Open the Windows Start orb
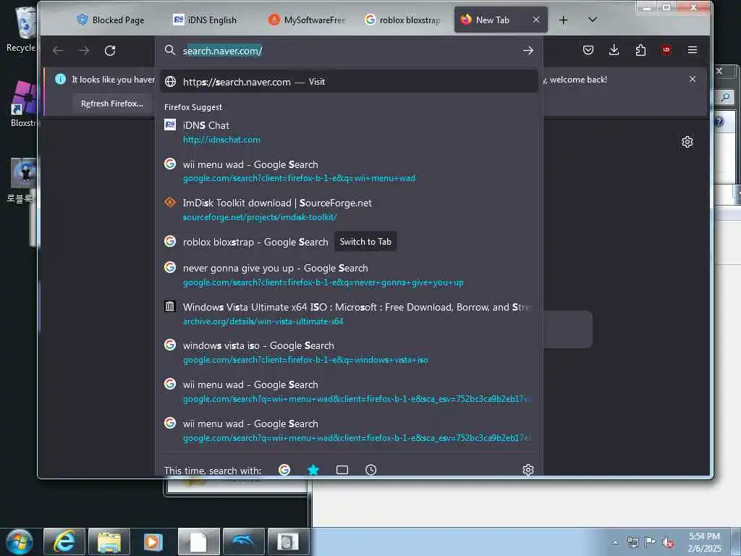Viewport: 741px width, 556px height. click(x=20, y=542)
